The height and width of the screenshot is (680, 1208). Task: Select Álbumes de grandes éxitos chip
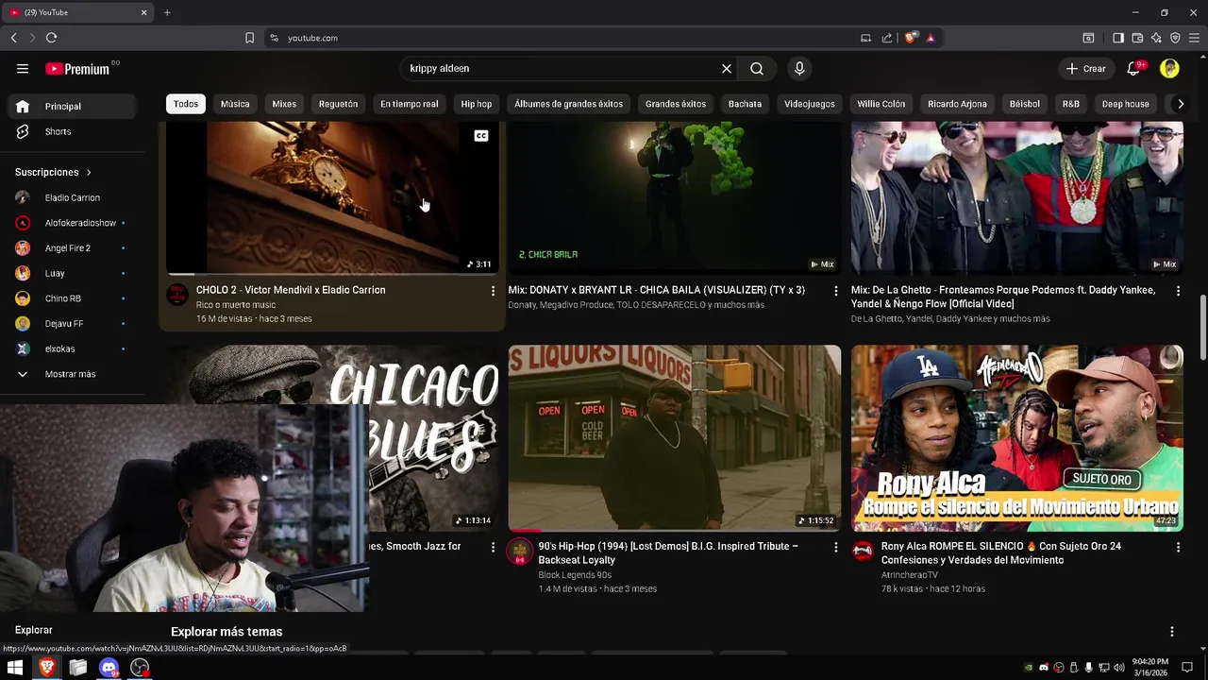(x=568, y=104)
